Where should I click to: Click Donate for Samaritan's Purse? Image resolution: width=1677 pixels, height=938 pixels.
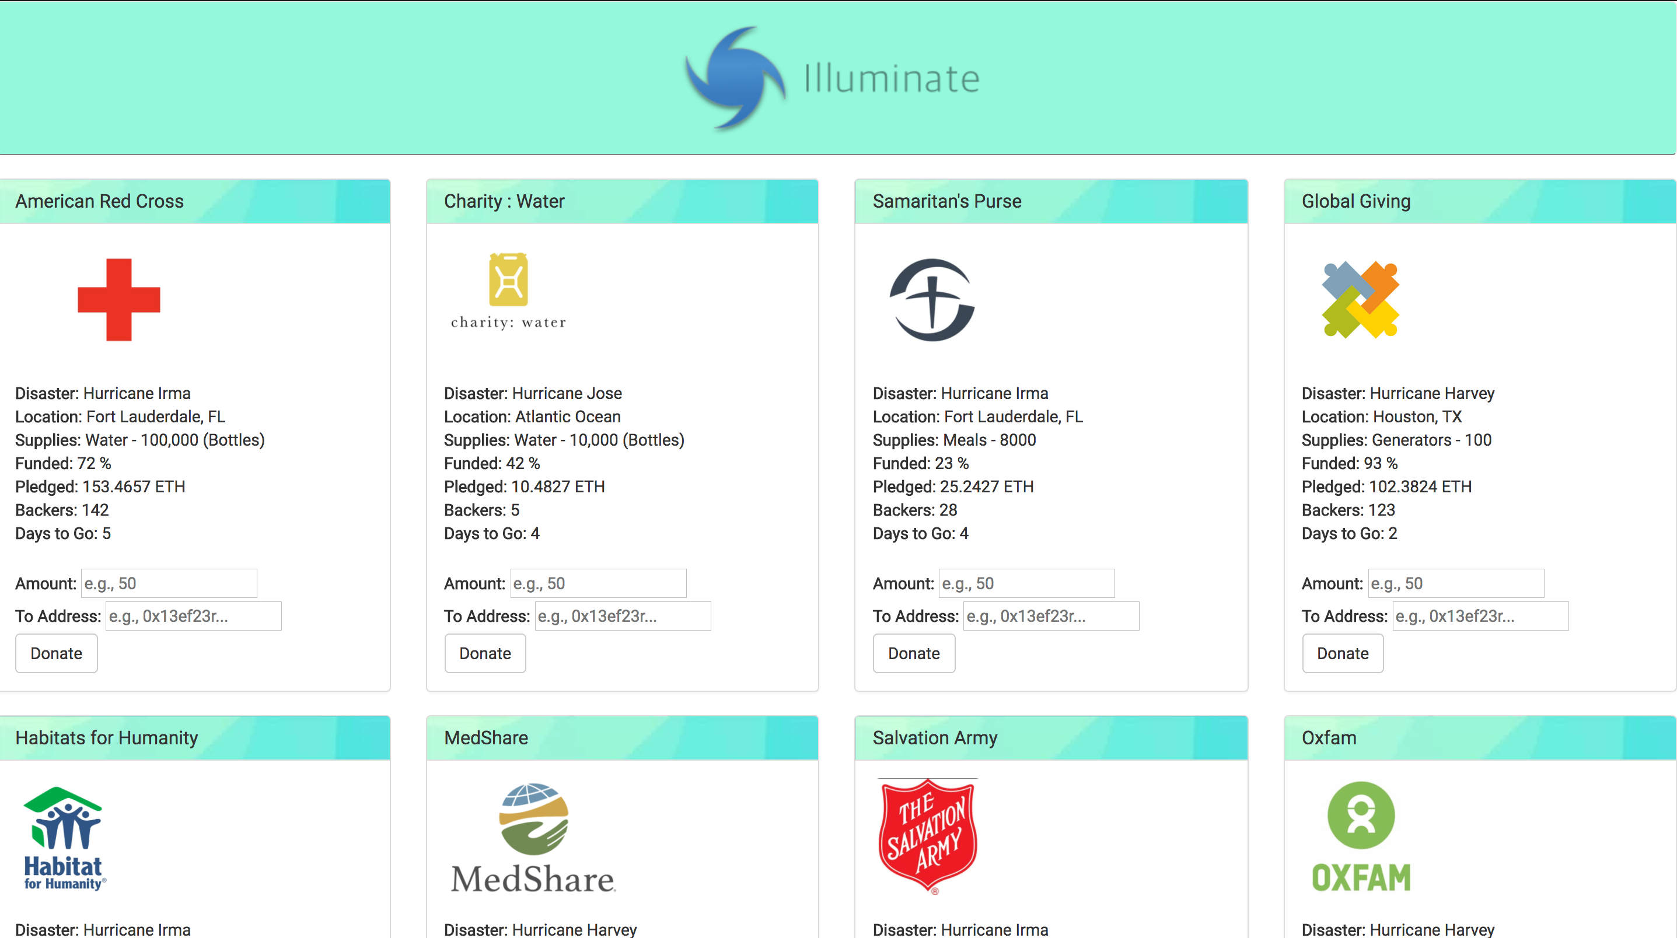913,653
